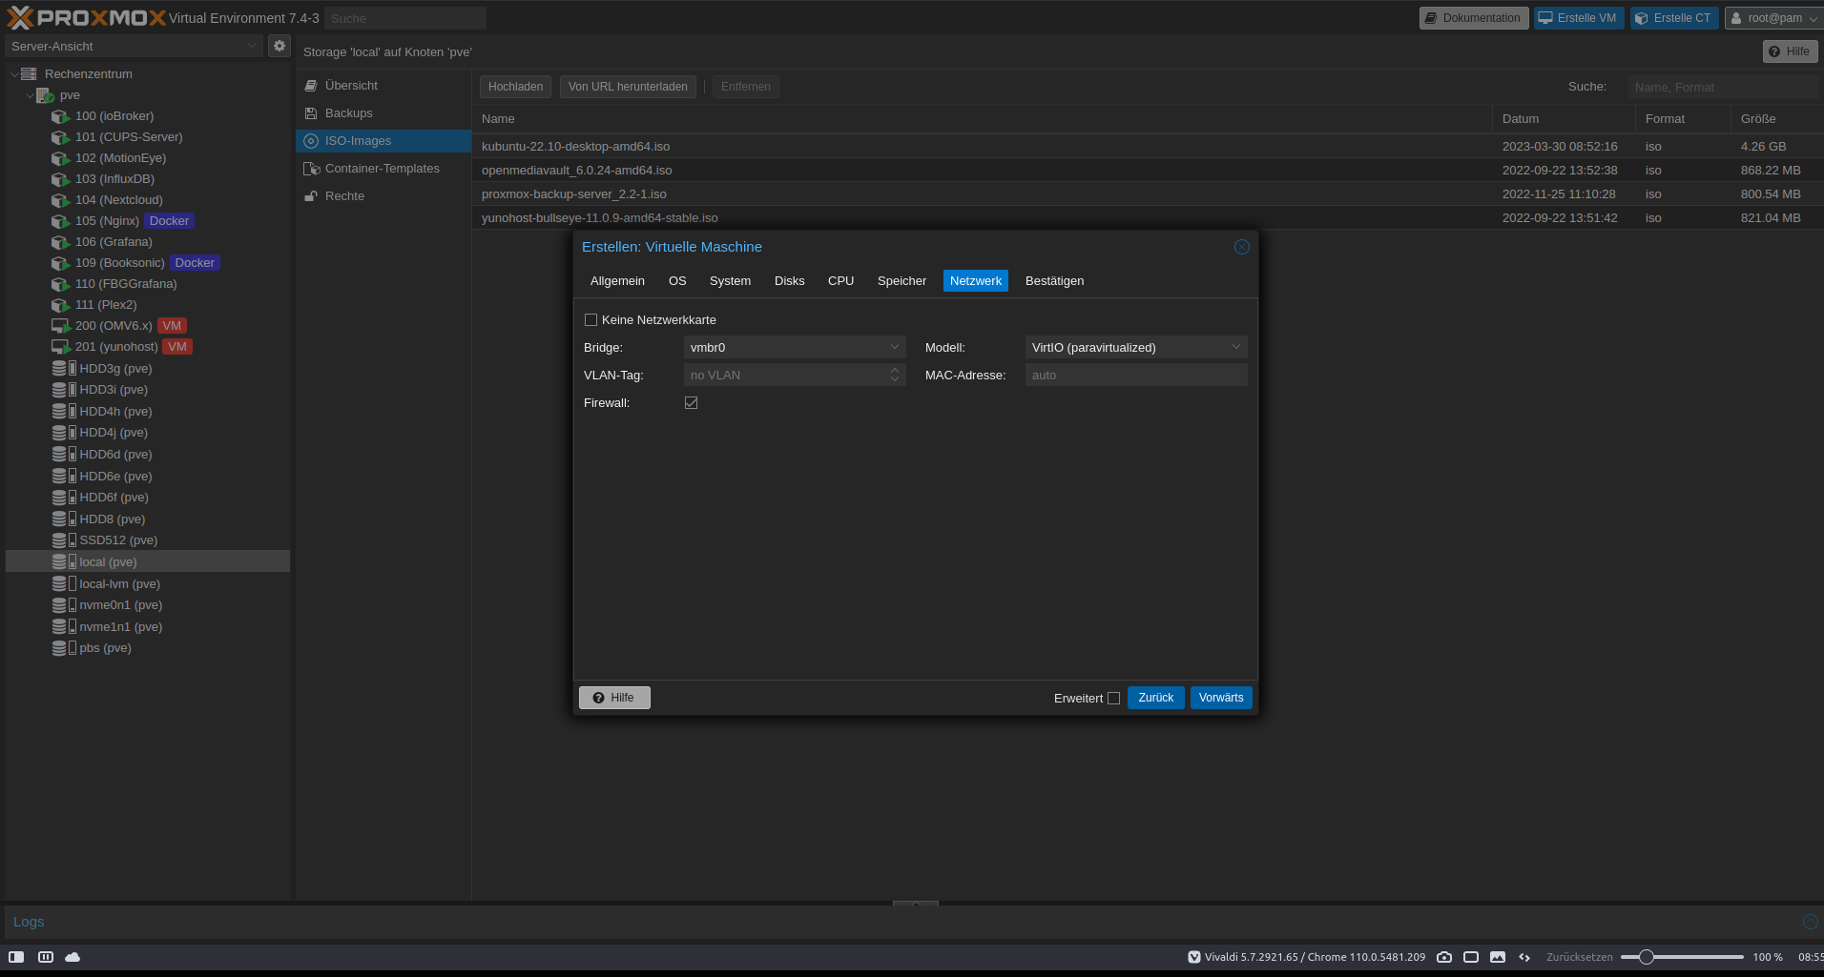
Task: Expand the Logs panel icon
Action: point(1810,922)
